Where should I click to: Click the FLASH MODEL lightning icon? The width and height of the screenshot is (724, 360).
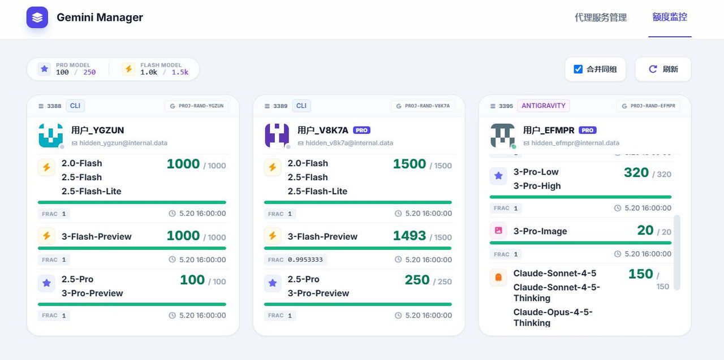click(128, 69)
